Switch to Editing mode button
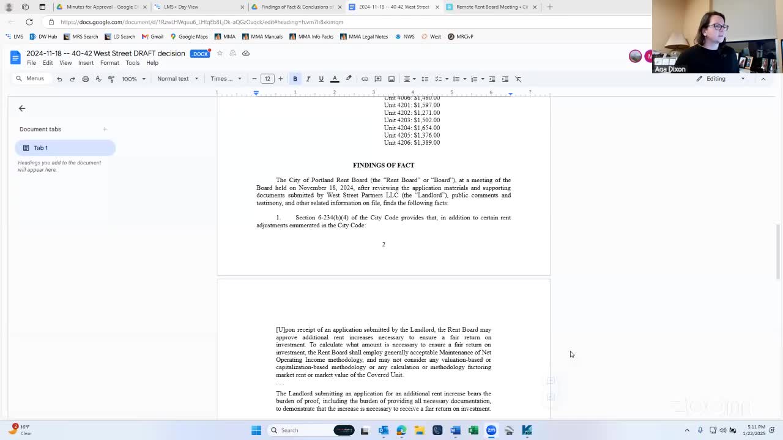The image size is (783, 440). tap(721, 79)
